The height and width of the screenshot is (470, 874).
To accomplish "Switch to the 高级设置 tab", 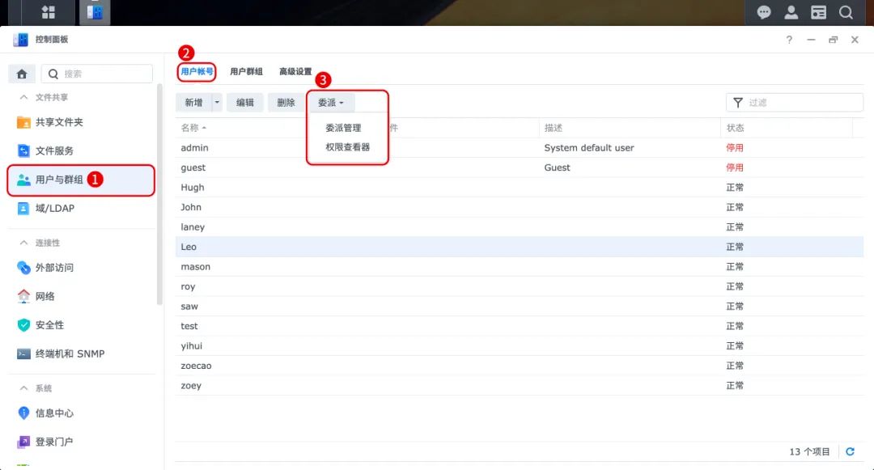I will click(295, 72).
